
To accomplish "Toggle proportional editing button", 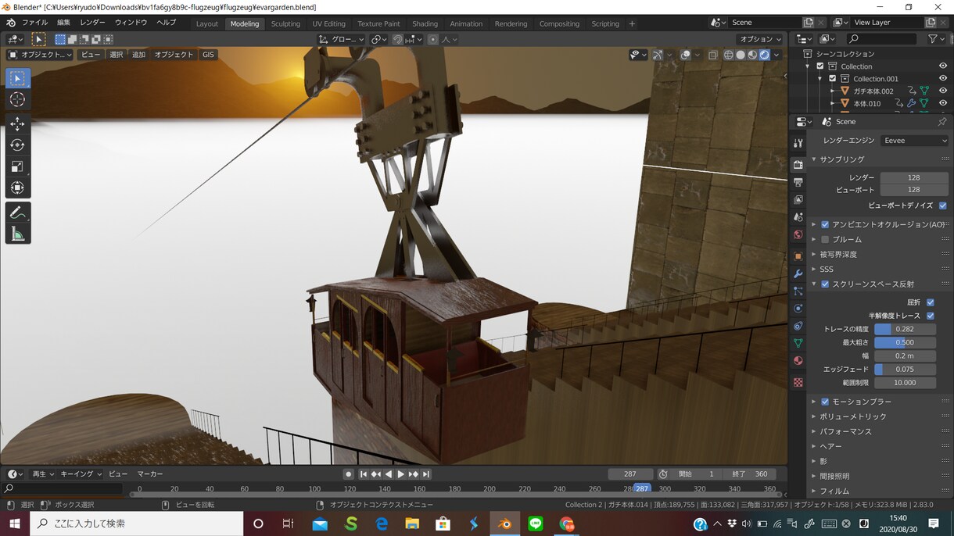I will [x=433, y=39].
